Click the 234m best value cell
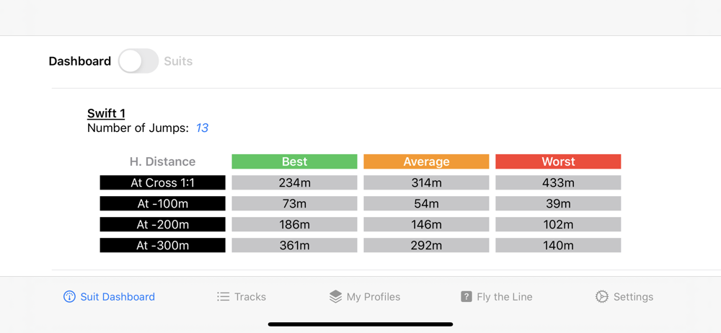Screen dimensions: 721x333 point(294,182)
